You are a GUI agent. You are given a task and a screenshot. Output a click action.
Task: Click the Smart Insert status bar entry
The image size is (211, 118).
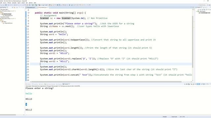point(174,117)
